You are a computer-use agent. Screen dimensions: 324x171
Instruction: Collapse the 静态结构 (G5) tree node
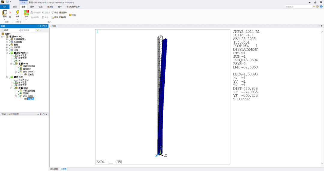click(7, 53)
